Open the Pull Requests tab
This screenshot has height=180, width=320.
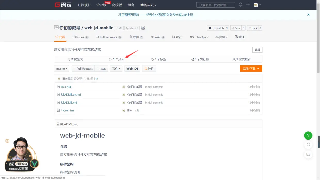pyautogui.click(x=109, y=37)
